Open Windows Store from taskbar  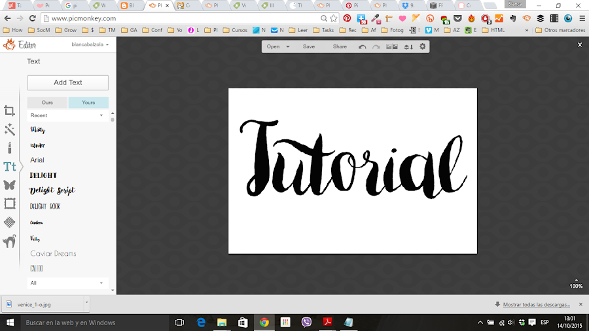click(x=243, y=322)
